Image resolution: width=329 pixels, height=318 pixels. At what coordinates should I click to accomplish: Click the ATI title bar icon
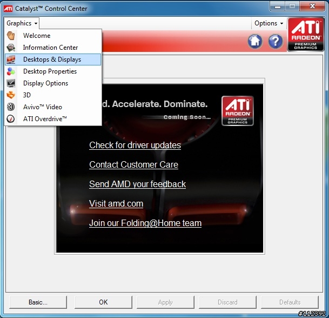pyautogui.click(x=8, y=9)
